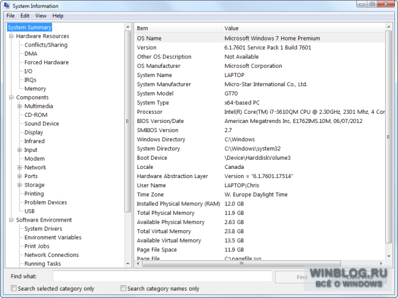This screenshot has width=398, height=298.
Task: Select the Version row
Action: coord(260,48)
